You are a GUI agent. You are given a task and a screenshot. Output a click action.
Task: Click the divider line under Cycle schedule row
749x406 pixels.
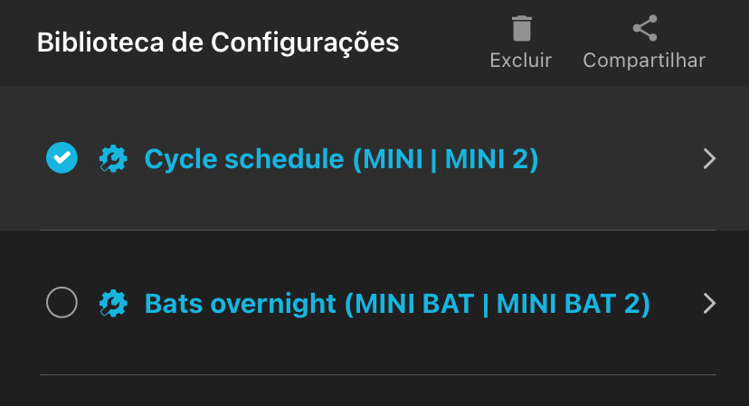(x=378, y=230)
